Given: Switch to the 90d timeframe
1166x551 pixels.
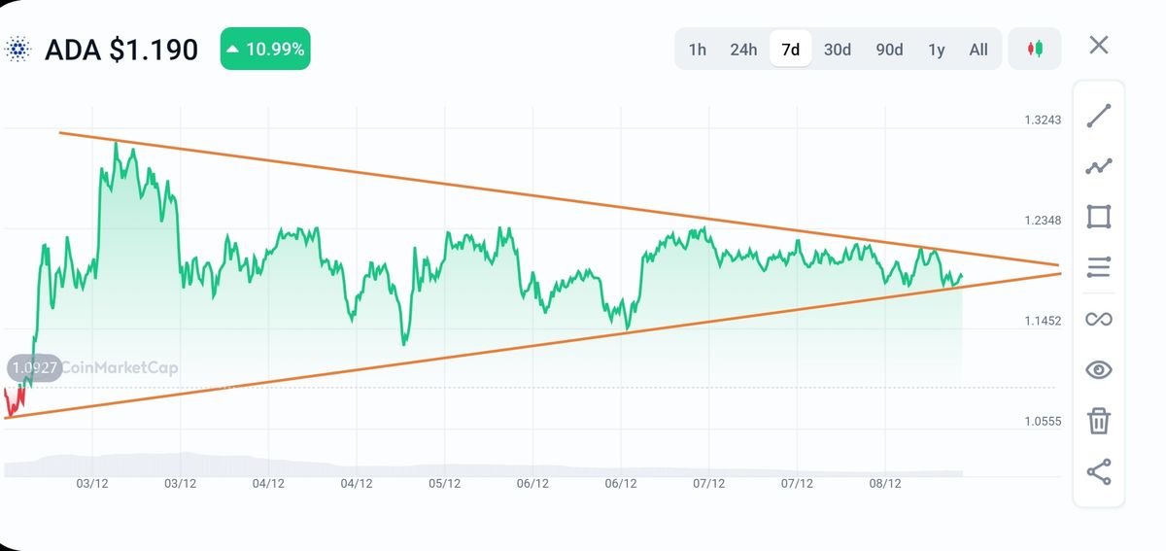Looking at the screenshot, I should pos(889,50).
